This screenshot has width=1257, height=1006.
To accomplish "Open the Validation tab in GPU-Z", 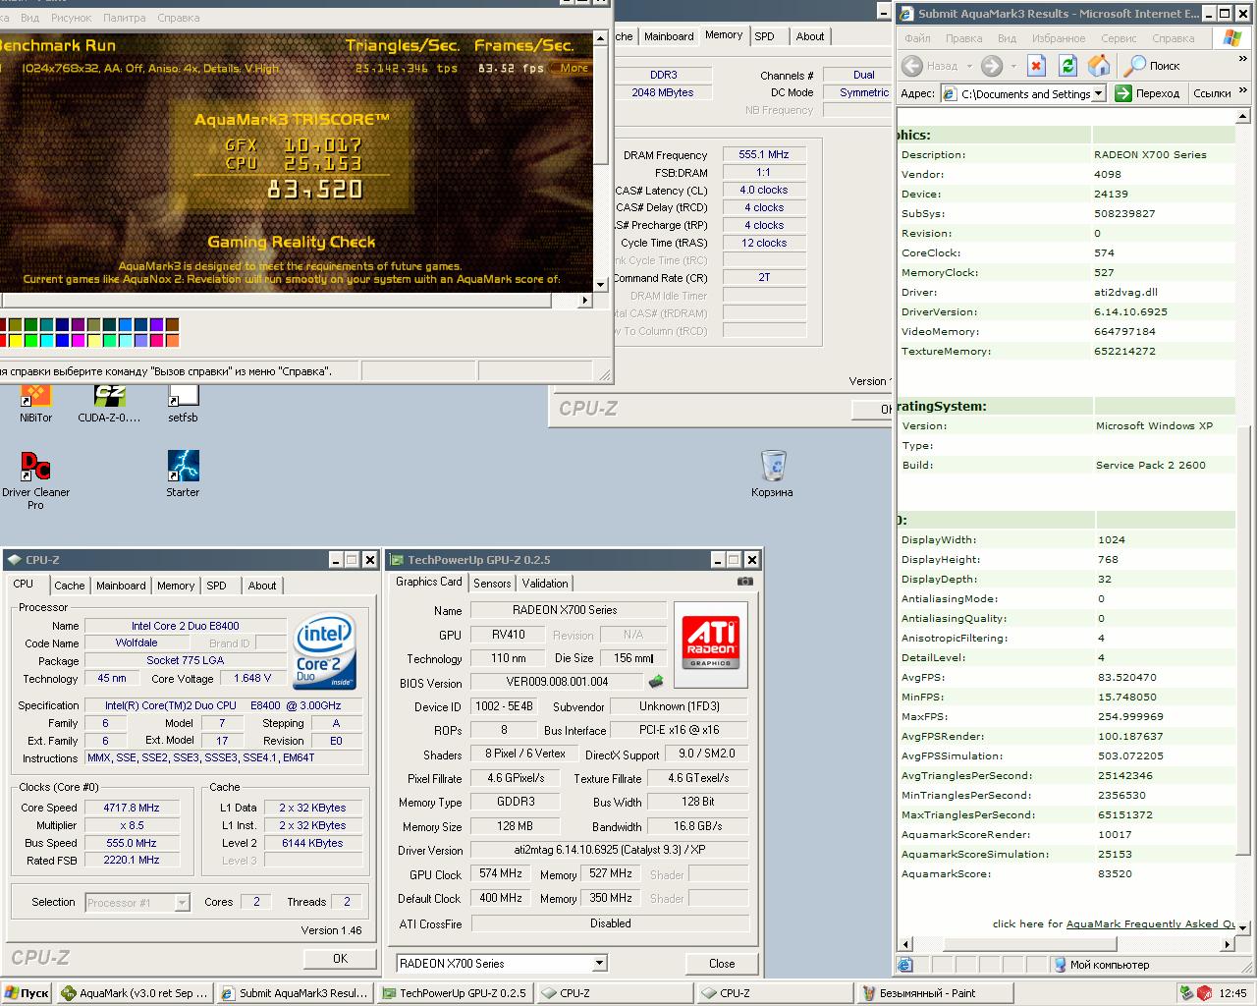I will (545, 584).
